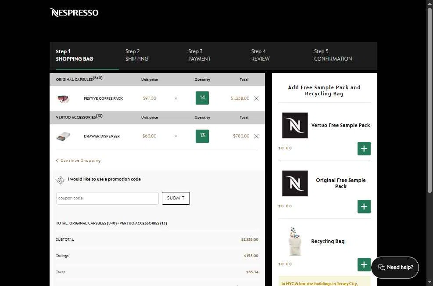The width and height of the screenshot is (433, 286).
Task: Click Continue Shopping link
Action: pyautogui.click(x=79, y=160)
